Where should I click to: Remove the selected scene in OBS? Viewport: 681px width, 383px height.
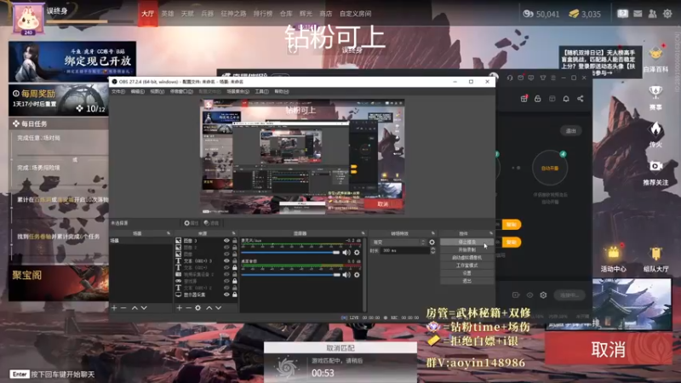(x=123, y=308)
